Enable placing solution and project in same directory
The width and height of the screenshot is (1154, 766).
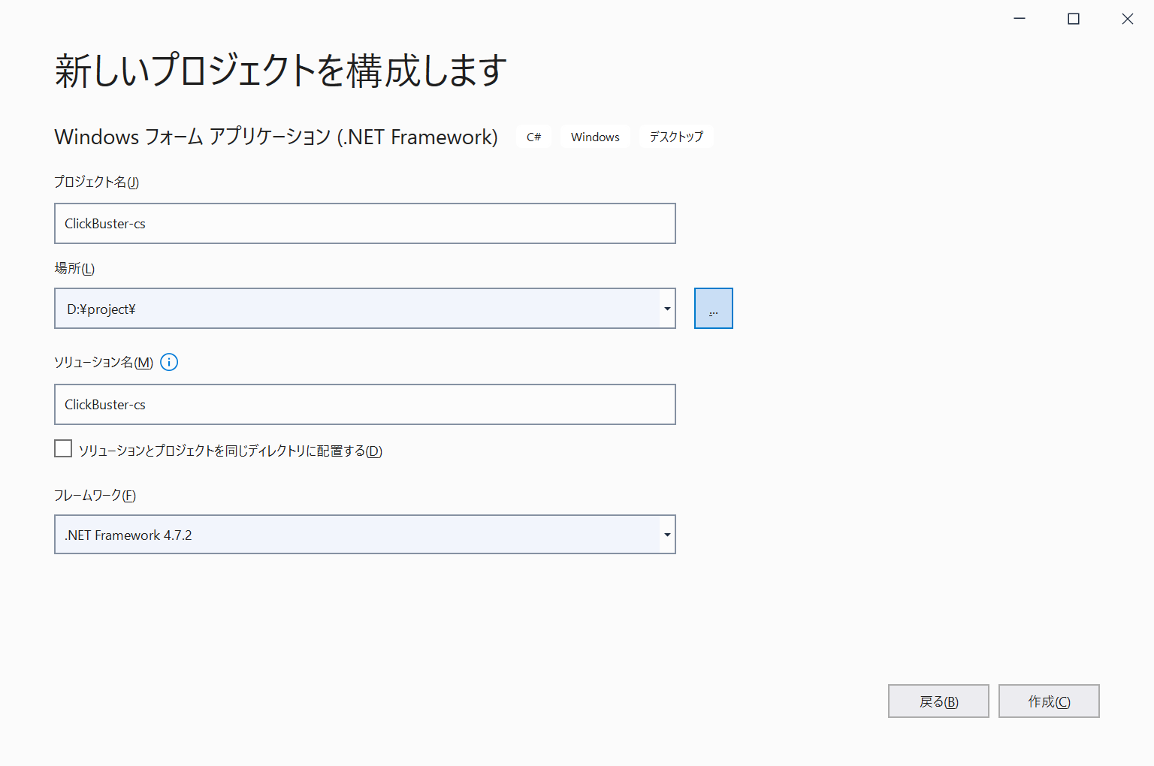[63, 448]
